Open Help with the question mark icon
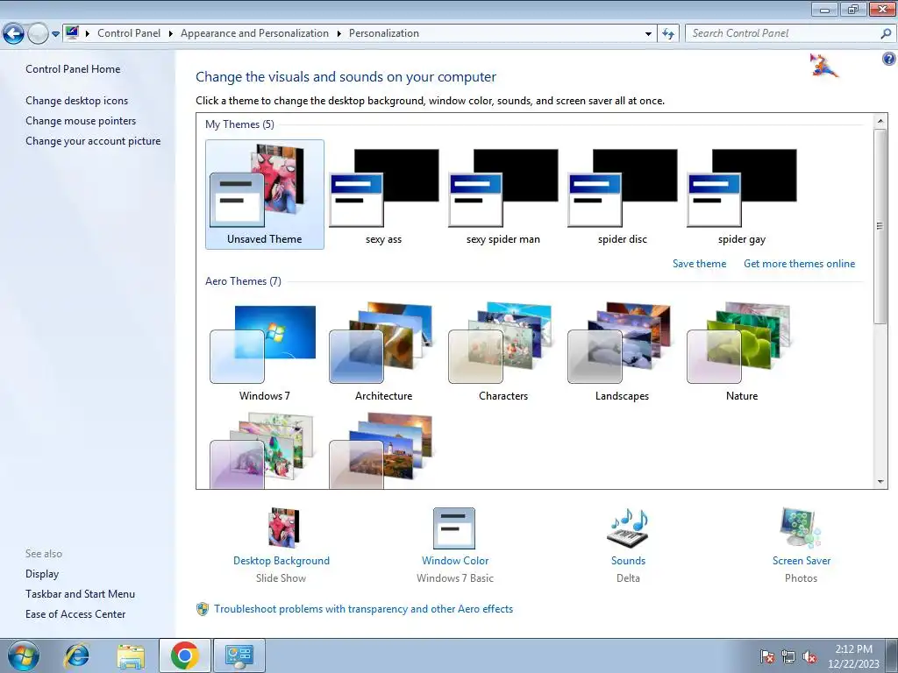The height and width of the screenshot is (673, 898). [x=889, y=59]
